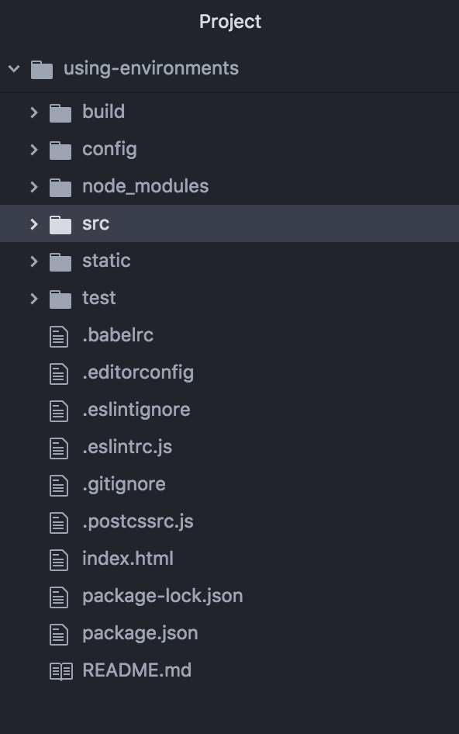
Task: Collapse the using-environments root chevron
Action: pyautogui.click(x=14, y=69)
